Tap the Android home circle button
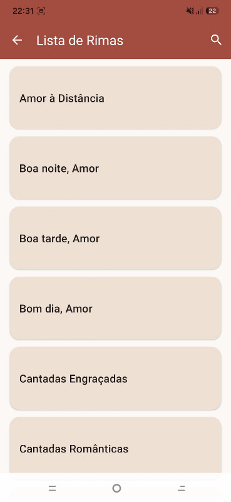 116,488
